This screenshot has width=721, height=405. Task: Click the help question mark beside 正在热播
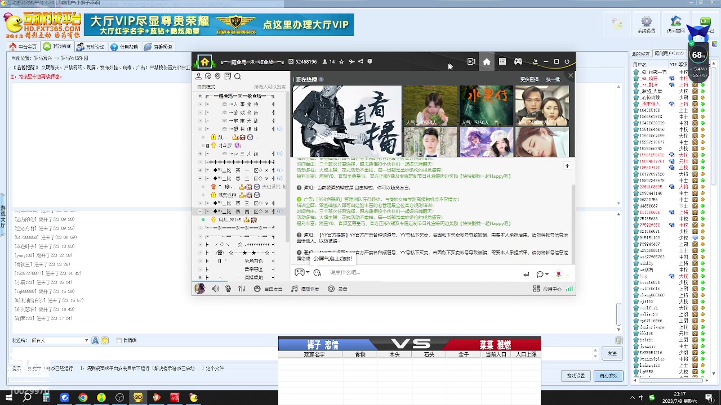click(321, 79)
